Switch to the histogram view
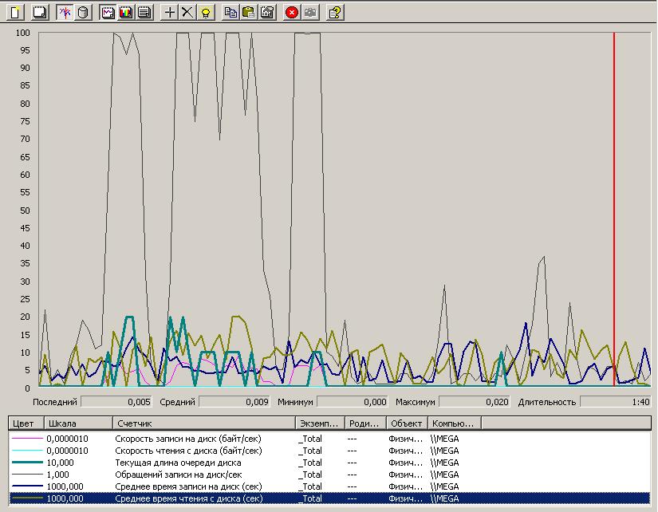 pyautogui.click(x=126, y=12)
